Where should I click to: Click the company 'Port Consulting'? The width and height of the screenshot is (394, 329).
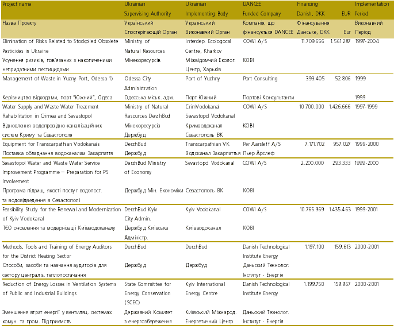(x=260, y=79)
